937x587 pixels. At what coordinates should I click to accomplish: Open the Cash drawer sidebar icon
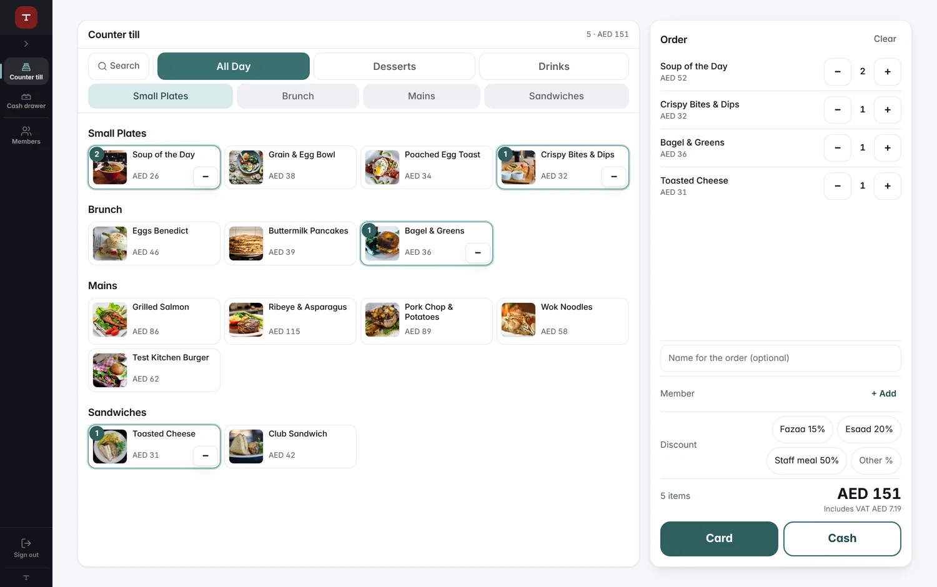[x=26, y=101]
